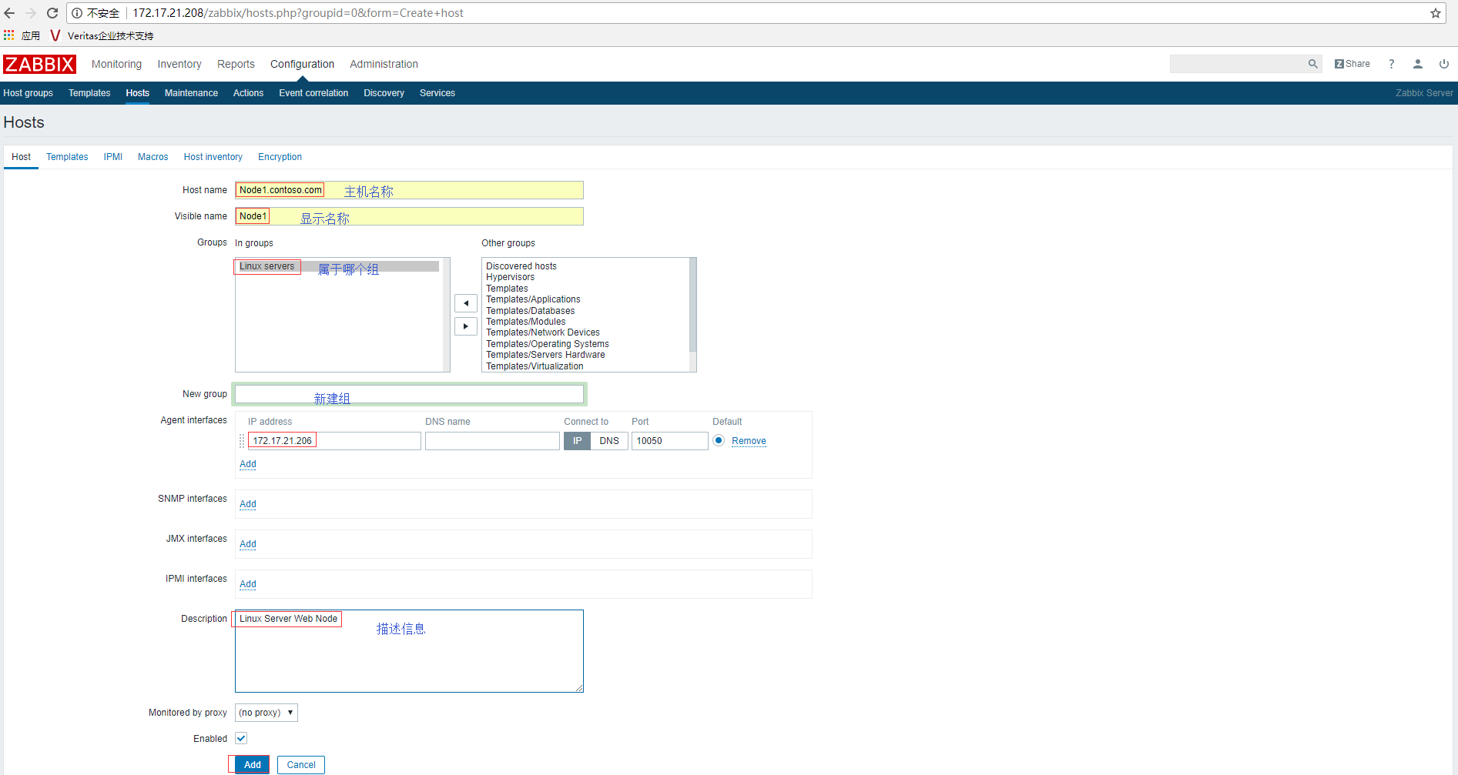Reload the page with refresh icon
The height and width of the screenshot is (775, 1458).
[x=52, y=13]
